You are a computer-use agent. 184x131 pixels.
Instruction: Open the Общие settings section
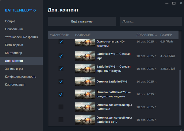[x=10, y=21]
